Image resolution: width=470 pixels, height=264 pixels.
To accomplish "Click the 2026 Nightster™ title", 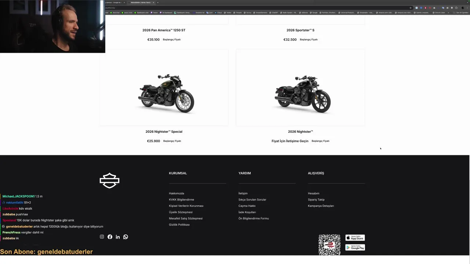I will pyautogui.click(x=300, y=132).
